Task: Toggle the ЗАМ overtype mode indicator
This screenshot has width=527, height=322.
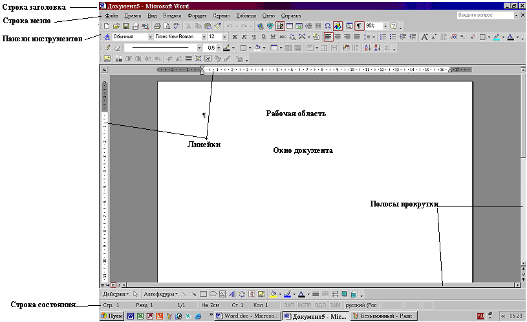Action: [334, 305]
